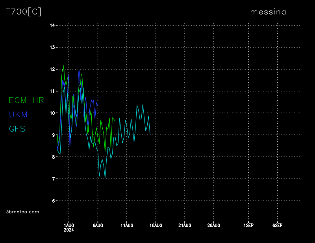Click the 1SEP date tick label
The height and width of the screenshot is (243, 315).
[248, 225]
